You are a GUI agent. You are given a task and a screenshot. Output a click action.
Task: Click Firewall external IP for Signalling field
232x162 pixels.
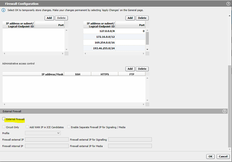coord(130,140)
